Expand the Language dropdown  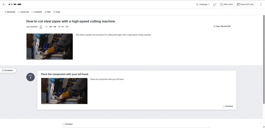click(203, 4)
